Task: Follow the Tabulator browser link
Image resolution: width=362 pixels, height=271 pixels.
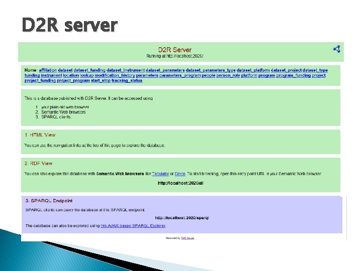Action: (160, 174)
